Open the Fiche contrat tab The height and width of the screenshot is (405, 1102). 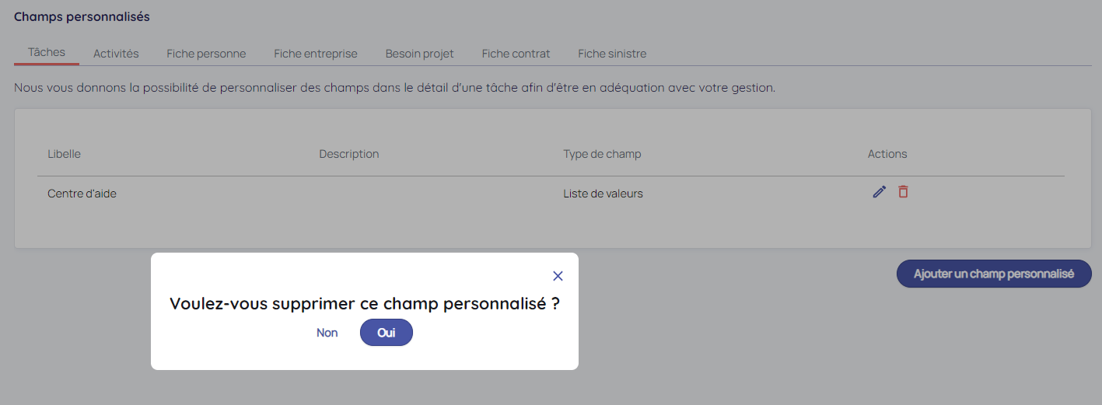coord(516,54)
